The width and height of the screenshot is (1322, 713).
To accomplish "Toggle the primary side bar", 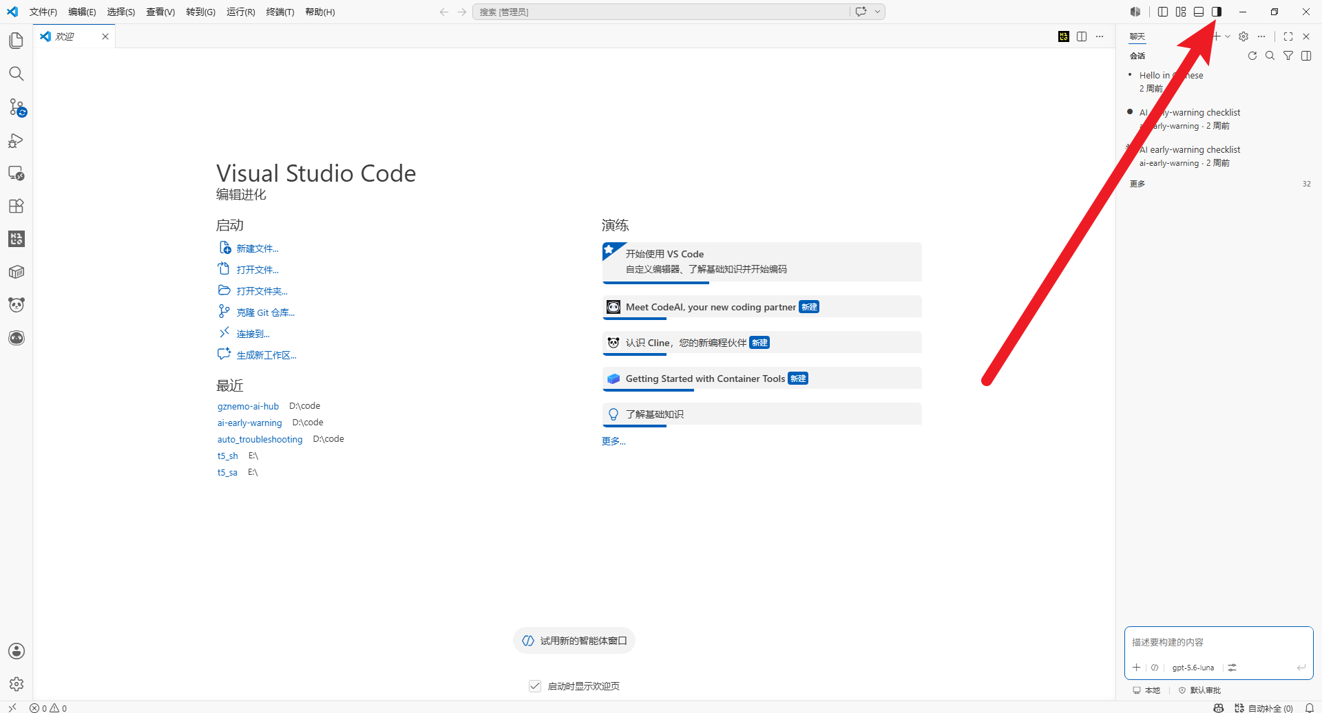I will pyautogui.click(x=1163, y=12).
